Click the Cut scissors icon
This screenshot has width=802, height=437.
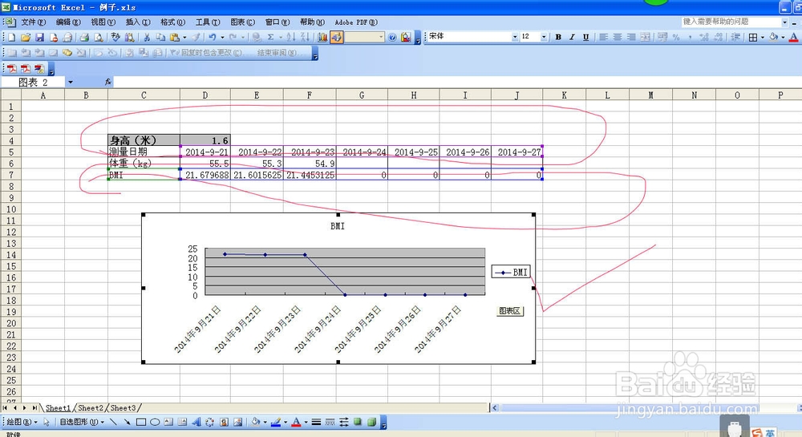(x=147, y=38)
